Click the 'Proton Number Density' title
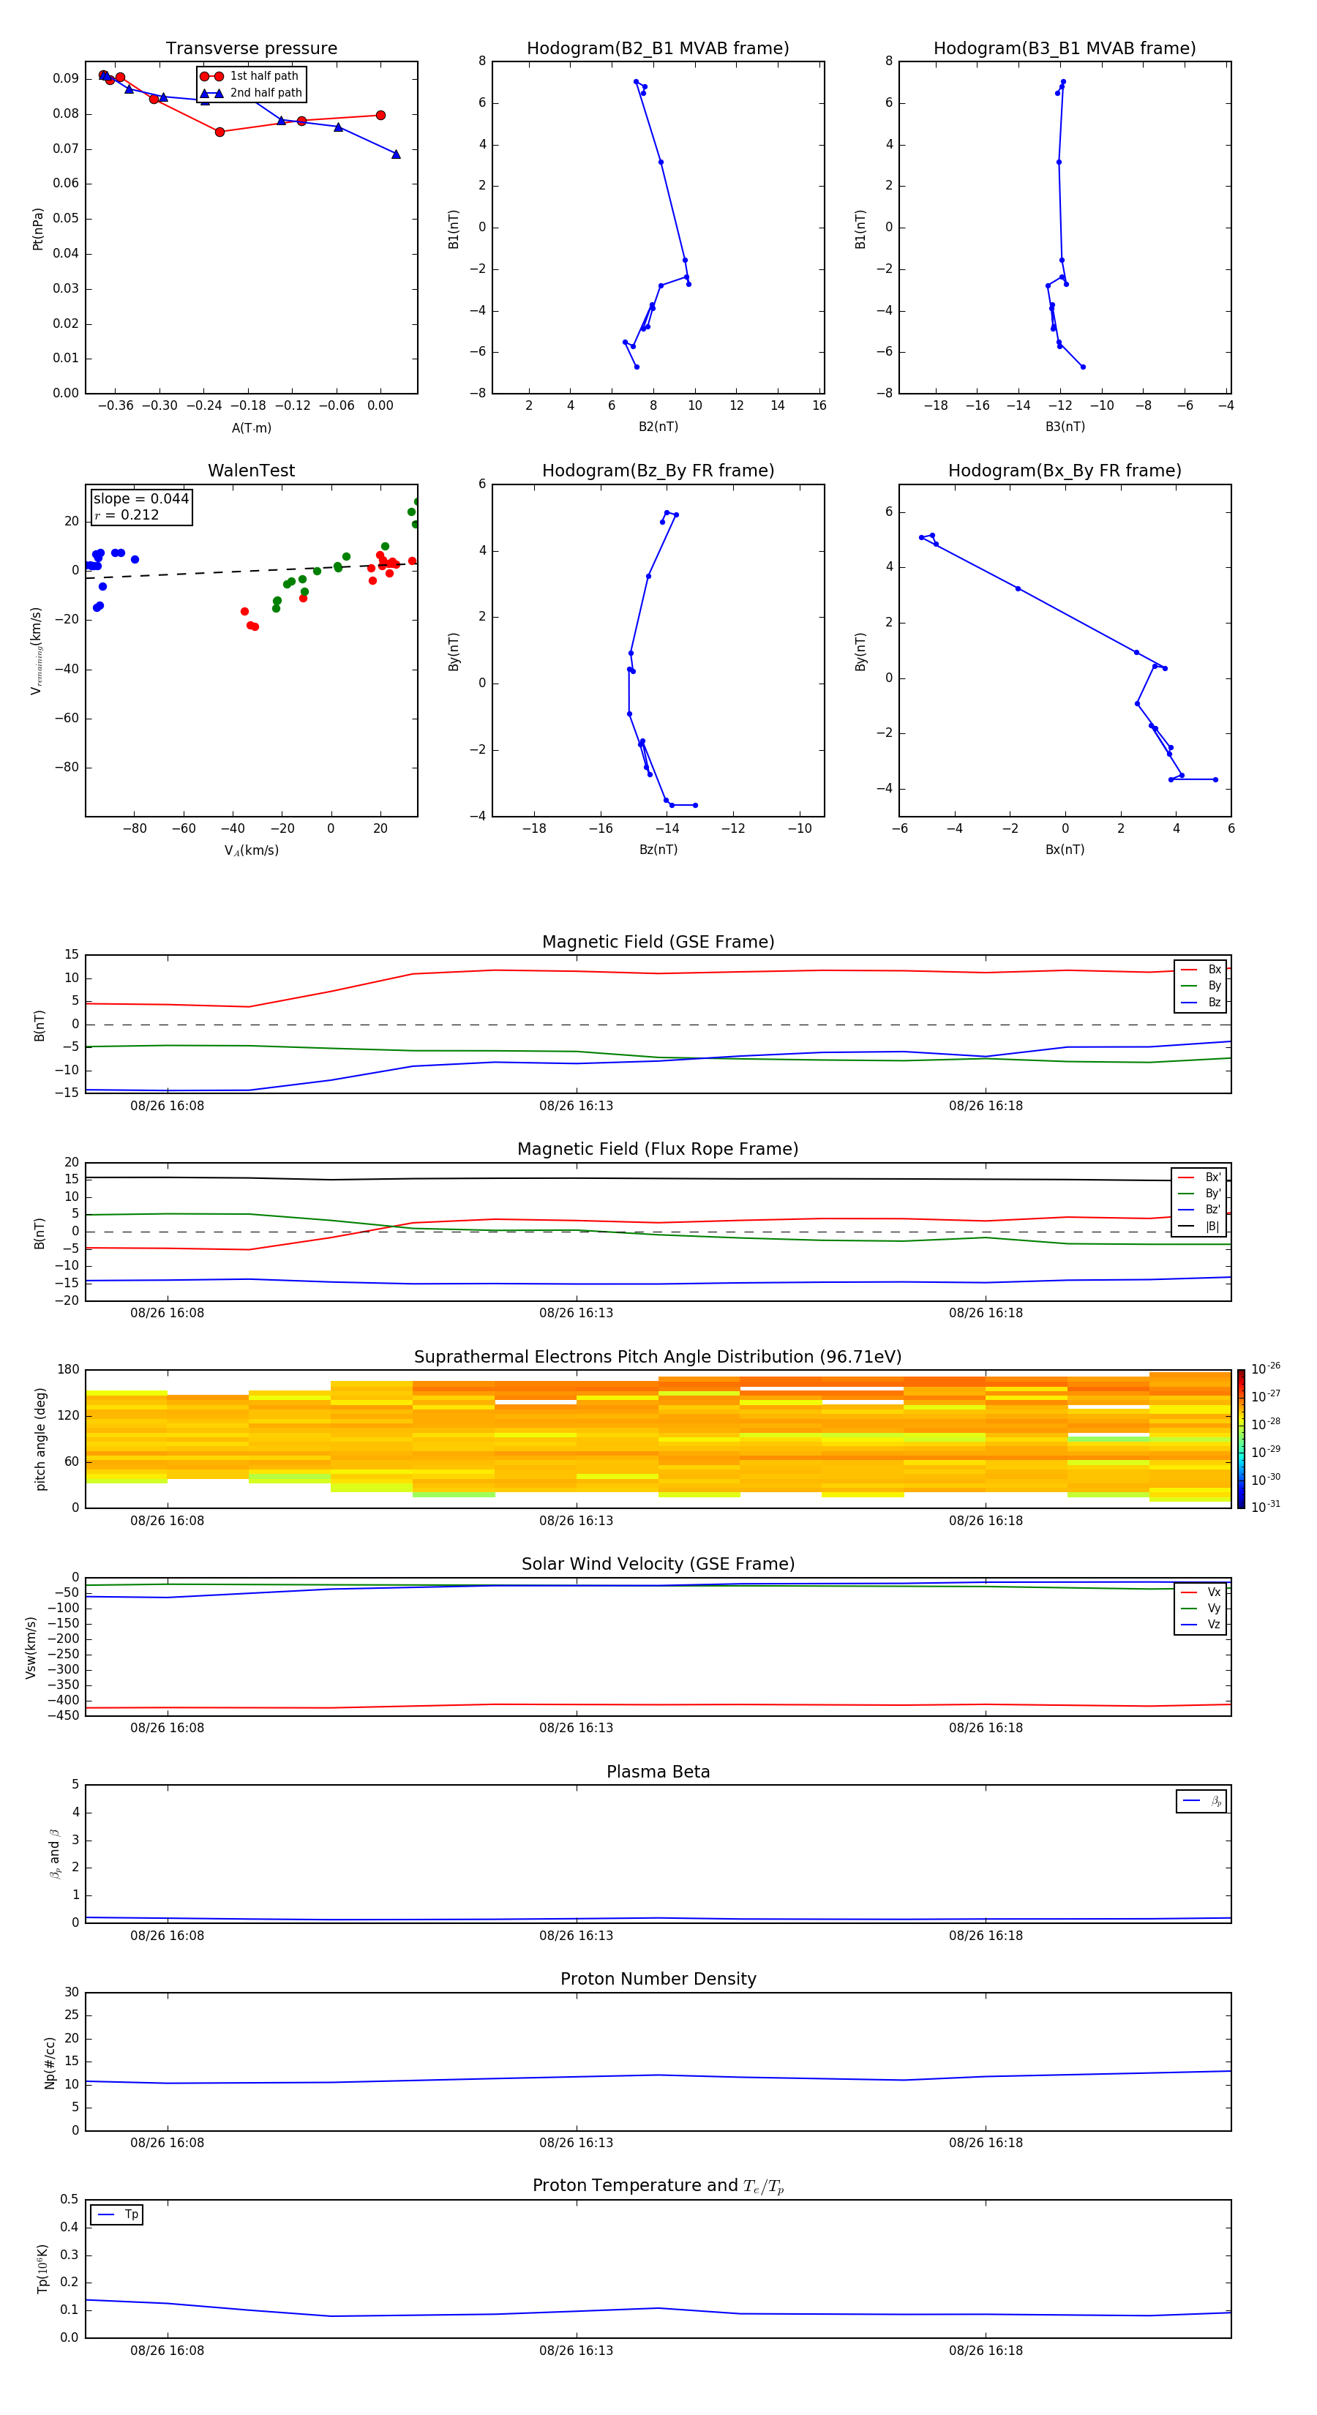This screenshot has width=1317, height=2415. point(658,1979)
